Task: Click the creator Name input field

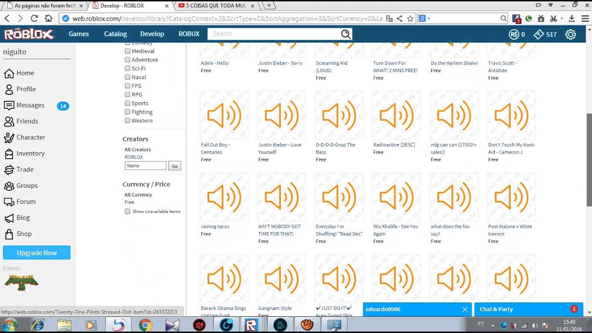Action: [x=145, y=166]
